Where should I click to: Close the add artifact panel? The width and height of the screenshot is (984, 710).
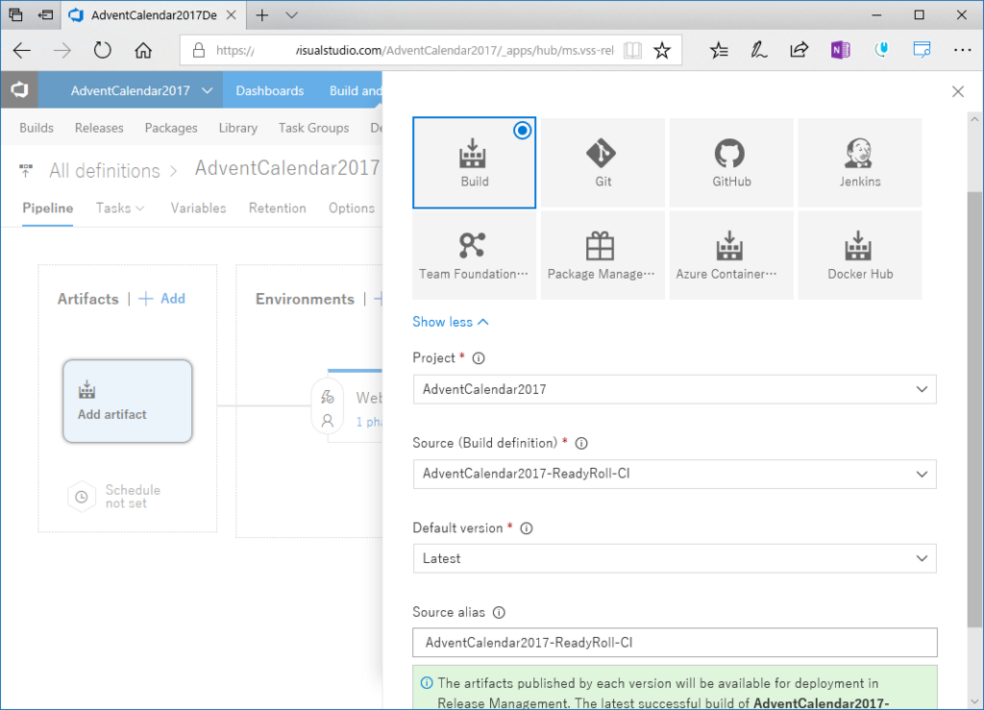pos(958,91)
